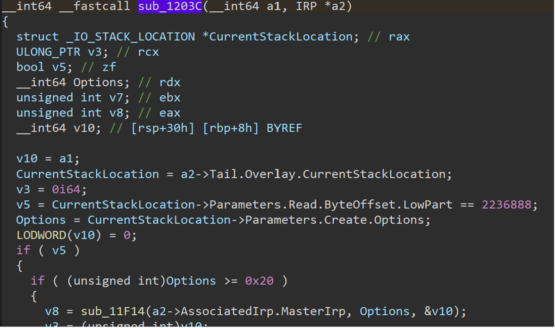Click the v8 variable receiving the call result
Image resolution: width=555 pixels, height=328 pixels.
point(50,311)
